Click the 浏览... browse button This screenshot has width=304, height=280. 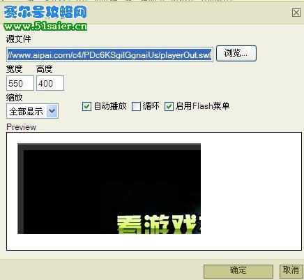236,54
